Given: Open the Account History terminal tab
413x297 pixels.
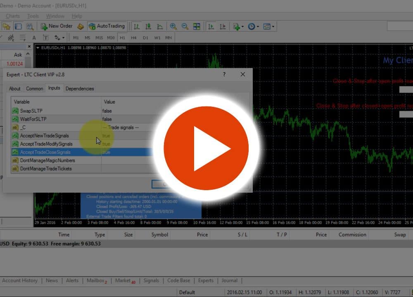Looking at the screenshot, I should [20, 280].
